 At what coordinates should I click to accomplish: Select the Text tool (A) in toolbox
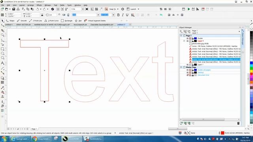coord(2,63)
